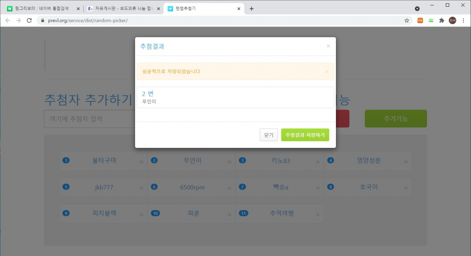Select the 랜덤추첨기 tab
Image resolution: width=471 pixels, height=256 pixels.
point(204,9)
